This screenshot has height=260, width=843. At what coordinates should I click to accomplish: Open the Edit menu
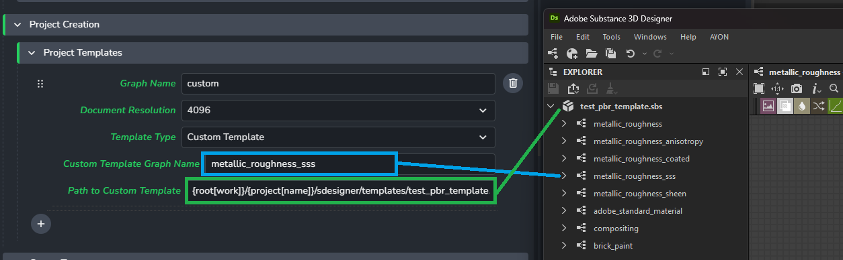click(582, 37)
